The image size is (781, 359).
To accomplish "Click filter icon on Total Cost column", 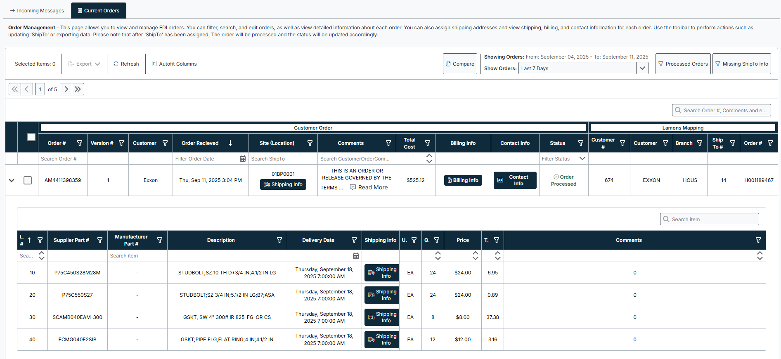I will coord(428,143).
